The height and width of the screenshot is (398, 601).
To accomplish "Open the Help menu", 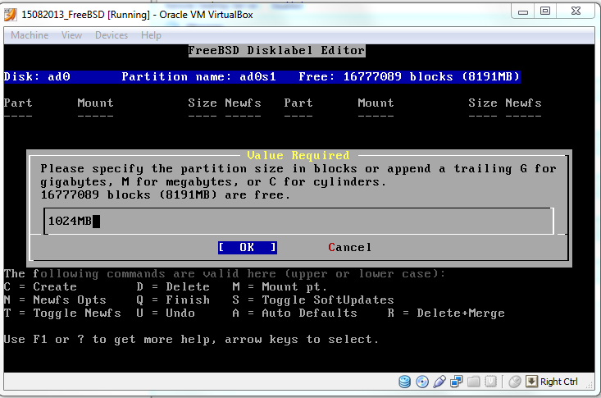I will 151,35.
